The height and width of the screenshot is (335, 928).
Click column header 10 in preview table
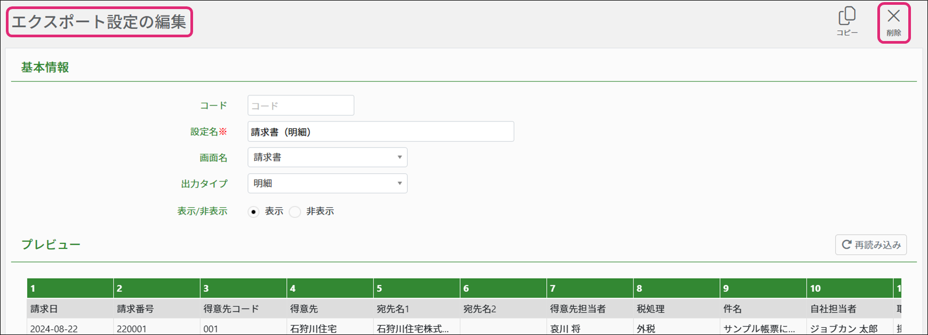point(849,288)
